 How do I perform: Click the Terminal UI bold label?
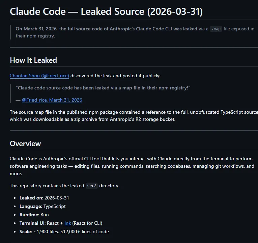pyautogui.click(x=33, y=223)
